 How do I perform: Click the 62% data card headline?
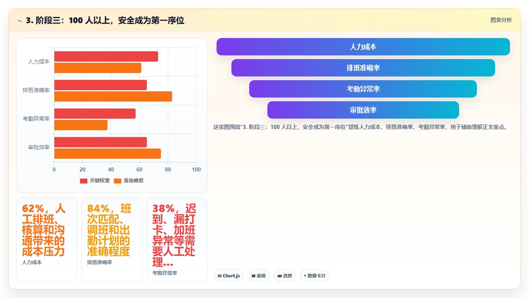coord(44,230)
